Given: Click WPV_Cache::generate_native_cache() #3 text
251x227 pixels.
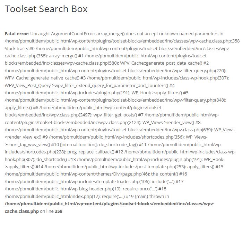Looking at the screenshot, I should coord(45,78).
